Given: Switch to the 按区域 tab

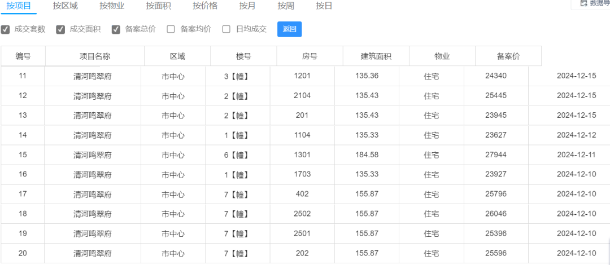Looking at the screenshot, I should point(65,6).
